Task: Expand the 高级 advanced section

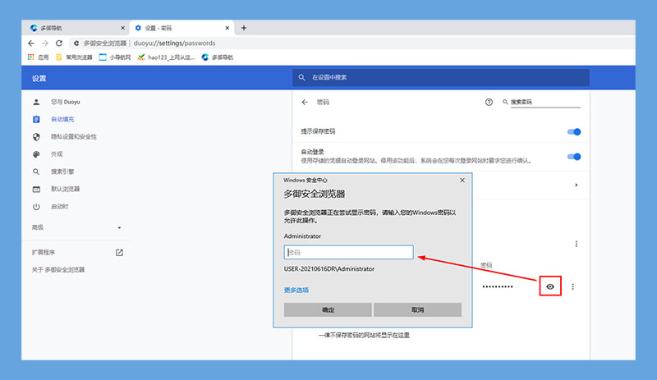Action: click(x=76, y=227)
